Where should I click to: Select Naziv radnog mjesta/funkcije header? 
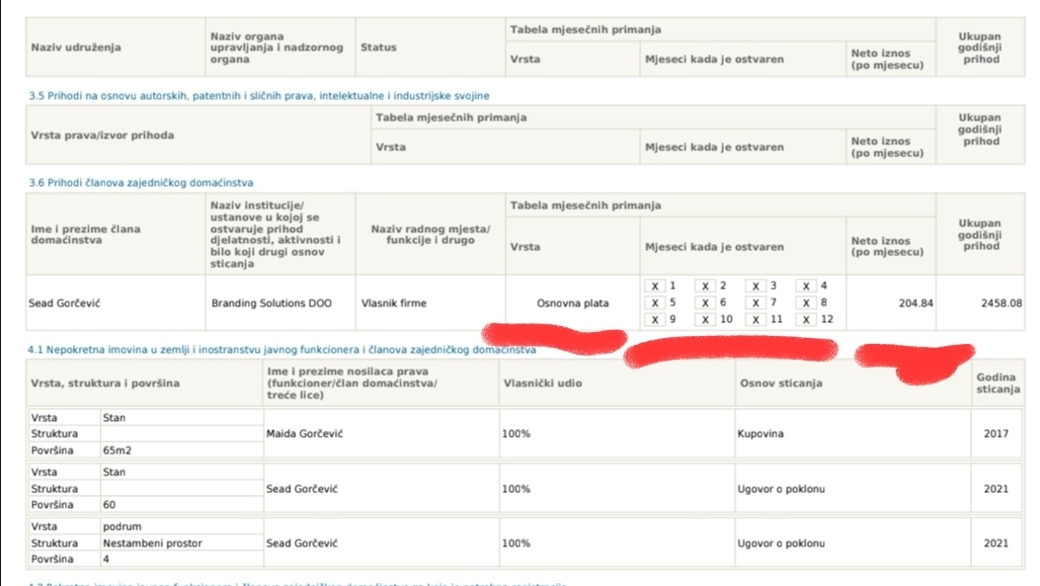[431, 234]
